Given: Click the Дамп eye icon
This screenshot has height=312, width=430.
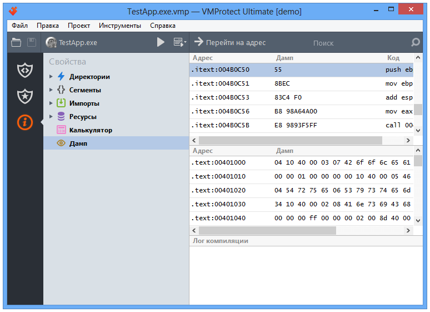Looking at the screenshot, I should [x=61, y=143].
